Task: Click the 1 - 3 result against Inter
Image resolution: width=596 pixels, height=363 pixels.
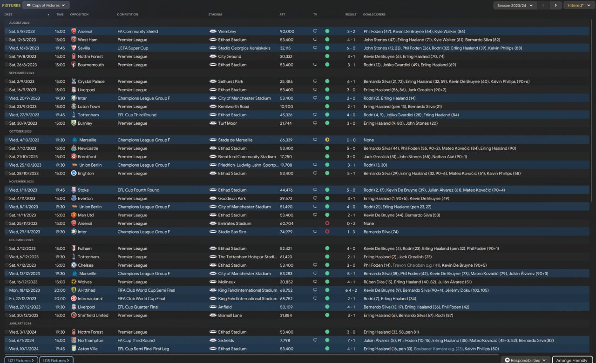Action: pos(351,232)
